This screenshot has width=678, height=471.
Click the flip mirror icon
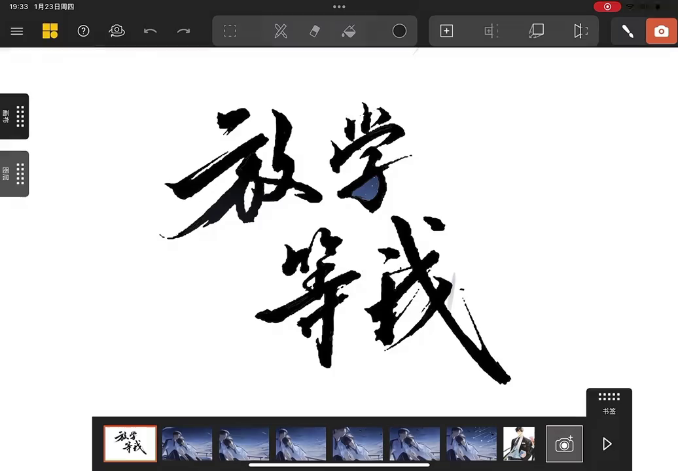coord(580,31)
